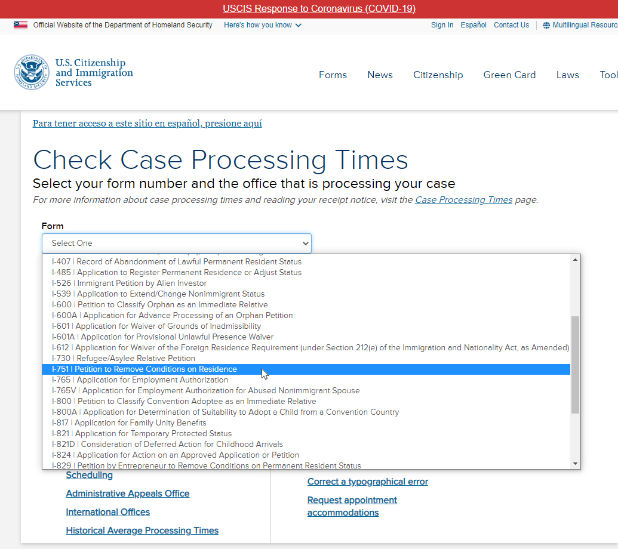Screen dimensions: 618x549
Task: Select I-526 Immigrant Petition by Alien Investor
Action: point(306,283)
